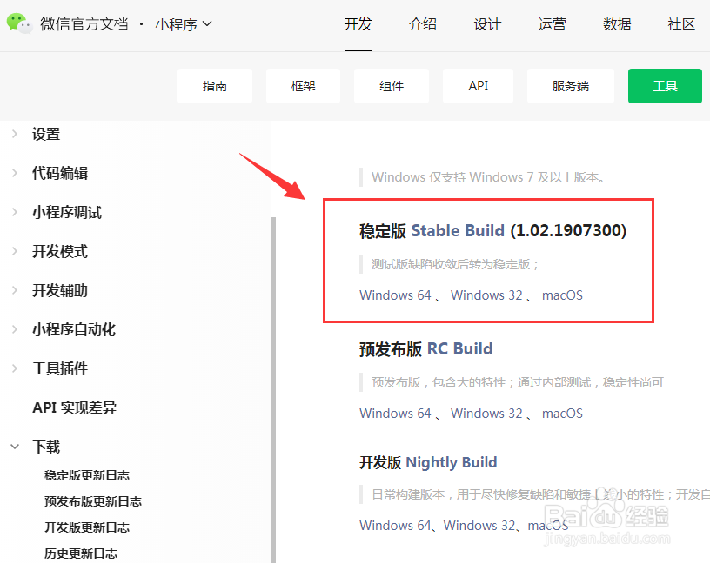
Task: Select the 数据 top navigation tab
Action: point(617,24)
